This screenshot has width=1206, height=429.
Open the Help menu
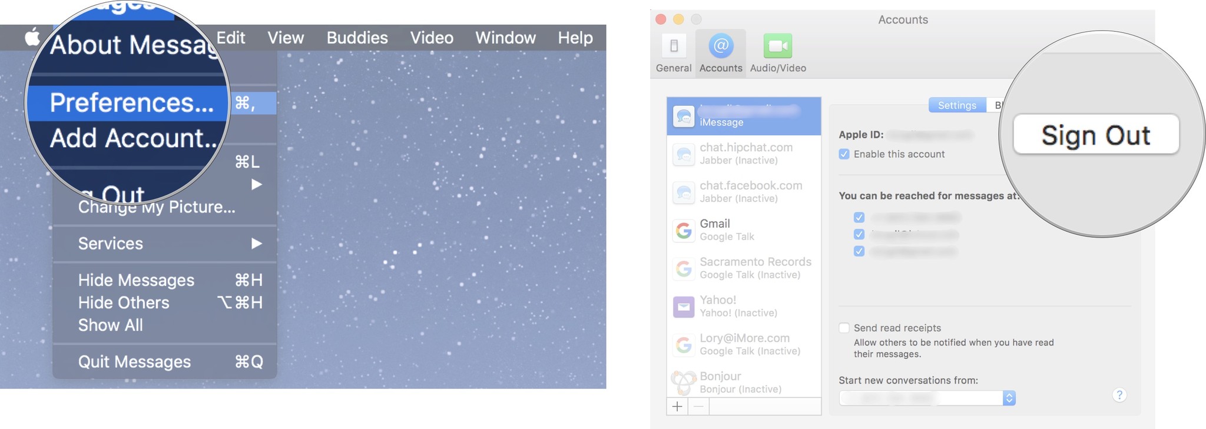[575, 38]
